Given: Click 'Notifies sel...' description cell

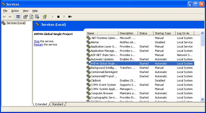Looking at the screenshot, I should coord(128,42).
